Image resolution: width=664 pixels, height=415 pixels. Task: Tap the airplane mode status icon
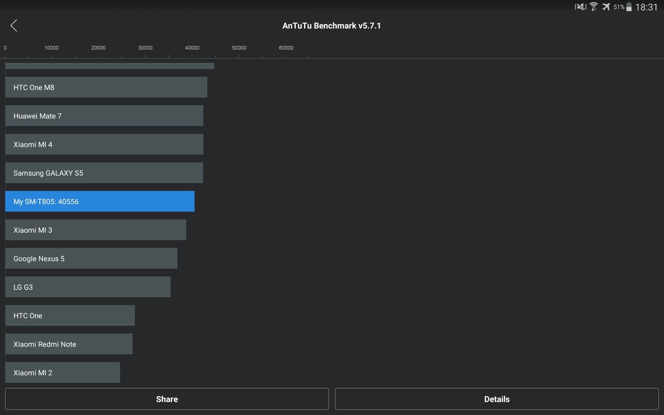click(x=606, y=7)
